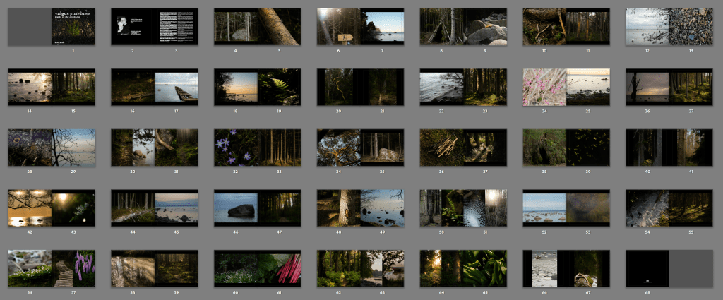This screenshot has height=300, width=723.
Task: Click page 29 bare branches against sky
Action: coord(73,147)
